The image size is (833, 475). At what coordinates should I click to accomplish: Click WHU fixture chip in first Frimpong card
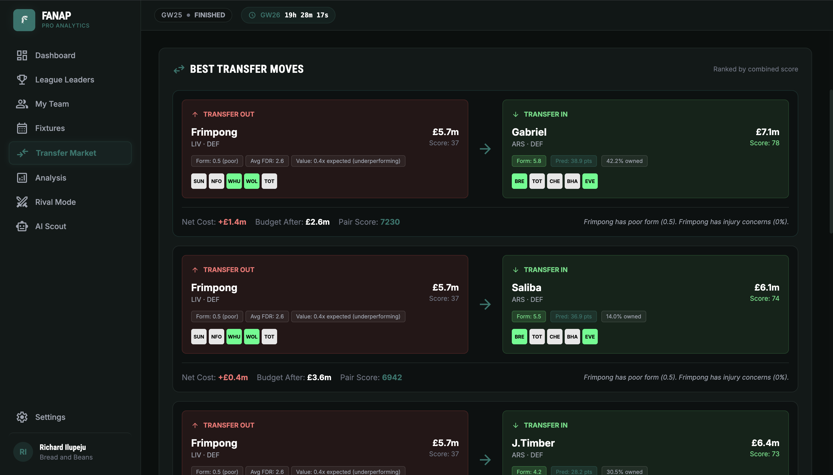tap(234, 181)
